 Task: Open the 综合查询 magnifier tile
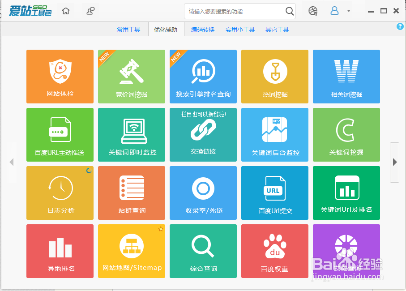point(203,251)
